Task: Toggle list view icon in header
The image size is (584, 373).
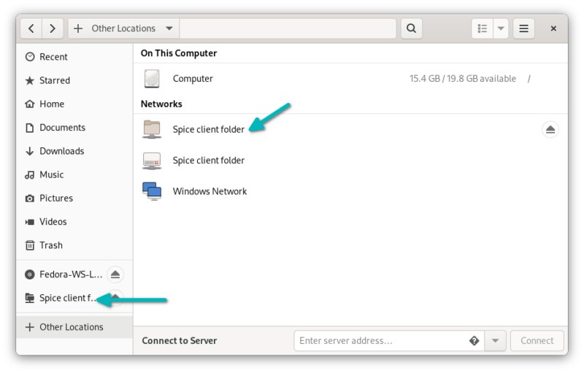Action: coord(483,28)
